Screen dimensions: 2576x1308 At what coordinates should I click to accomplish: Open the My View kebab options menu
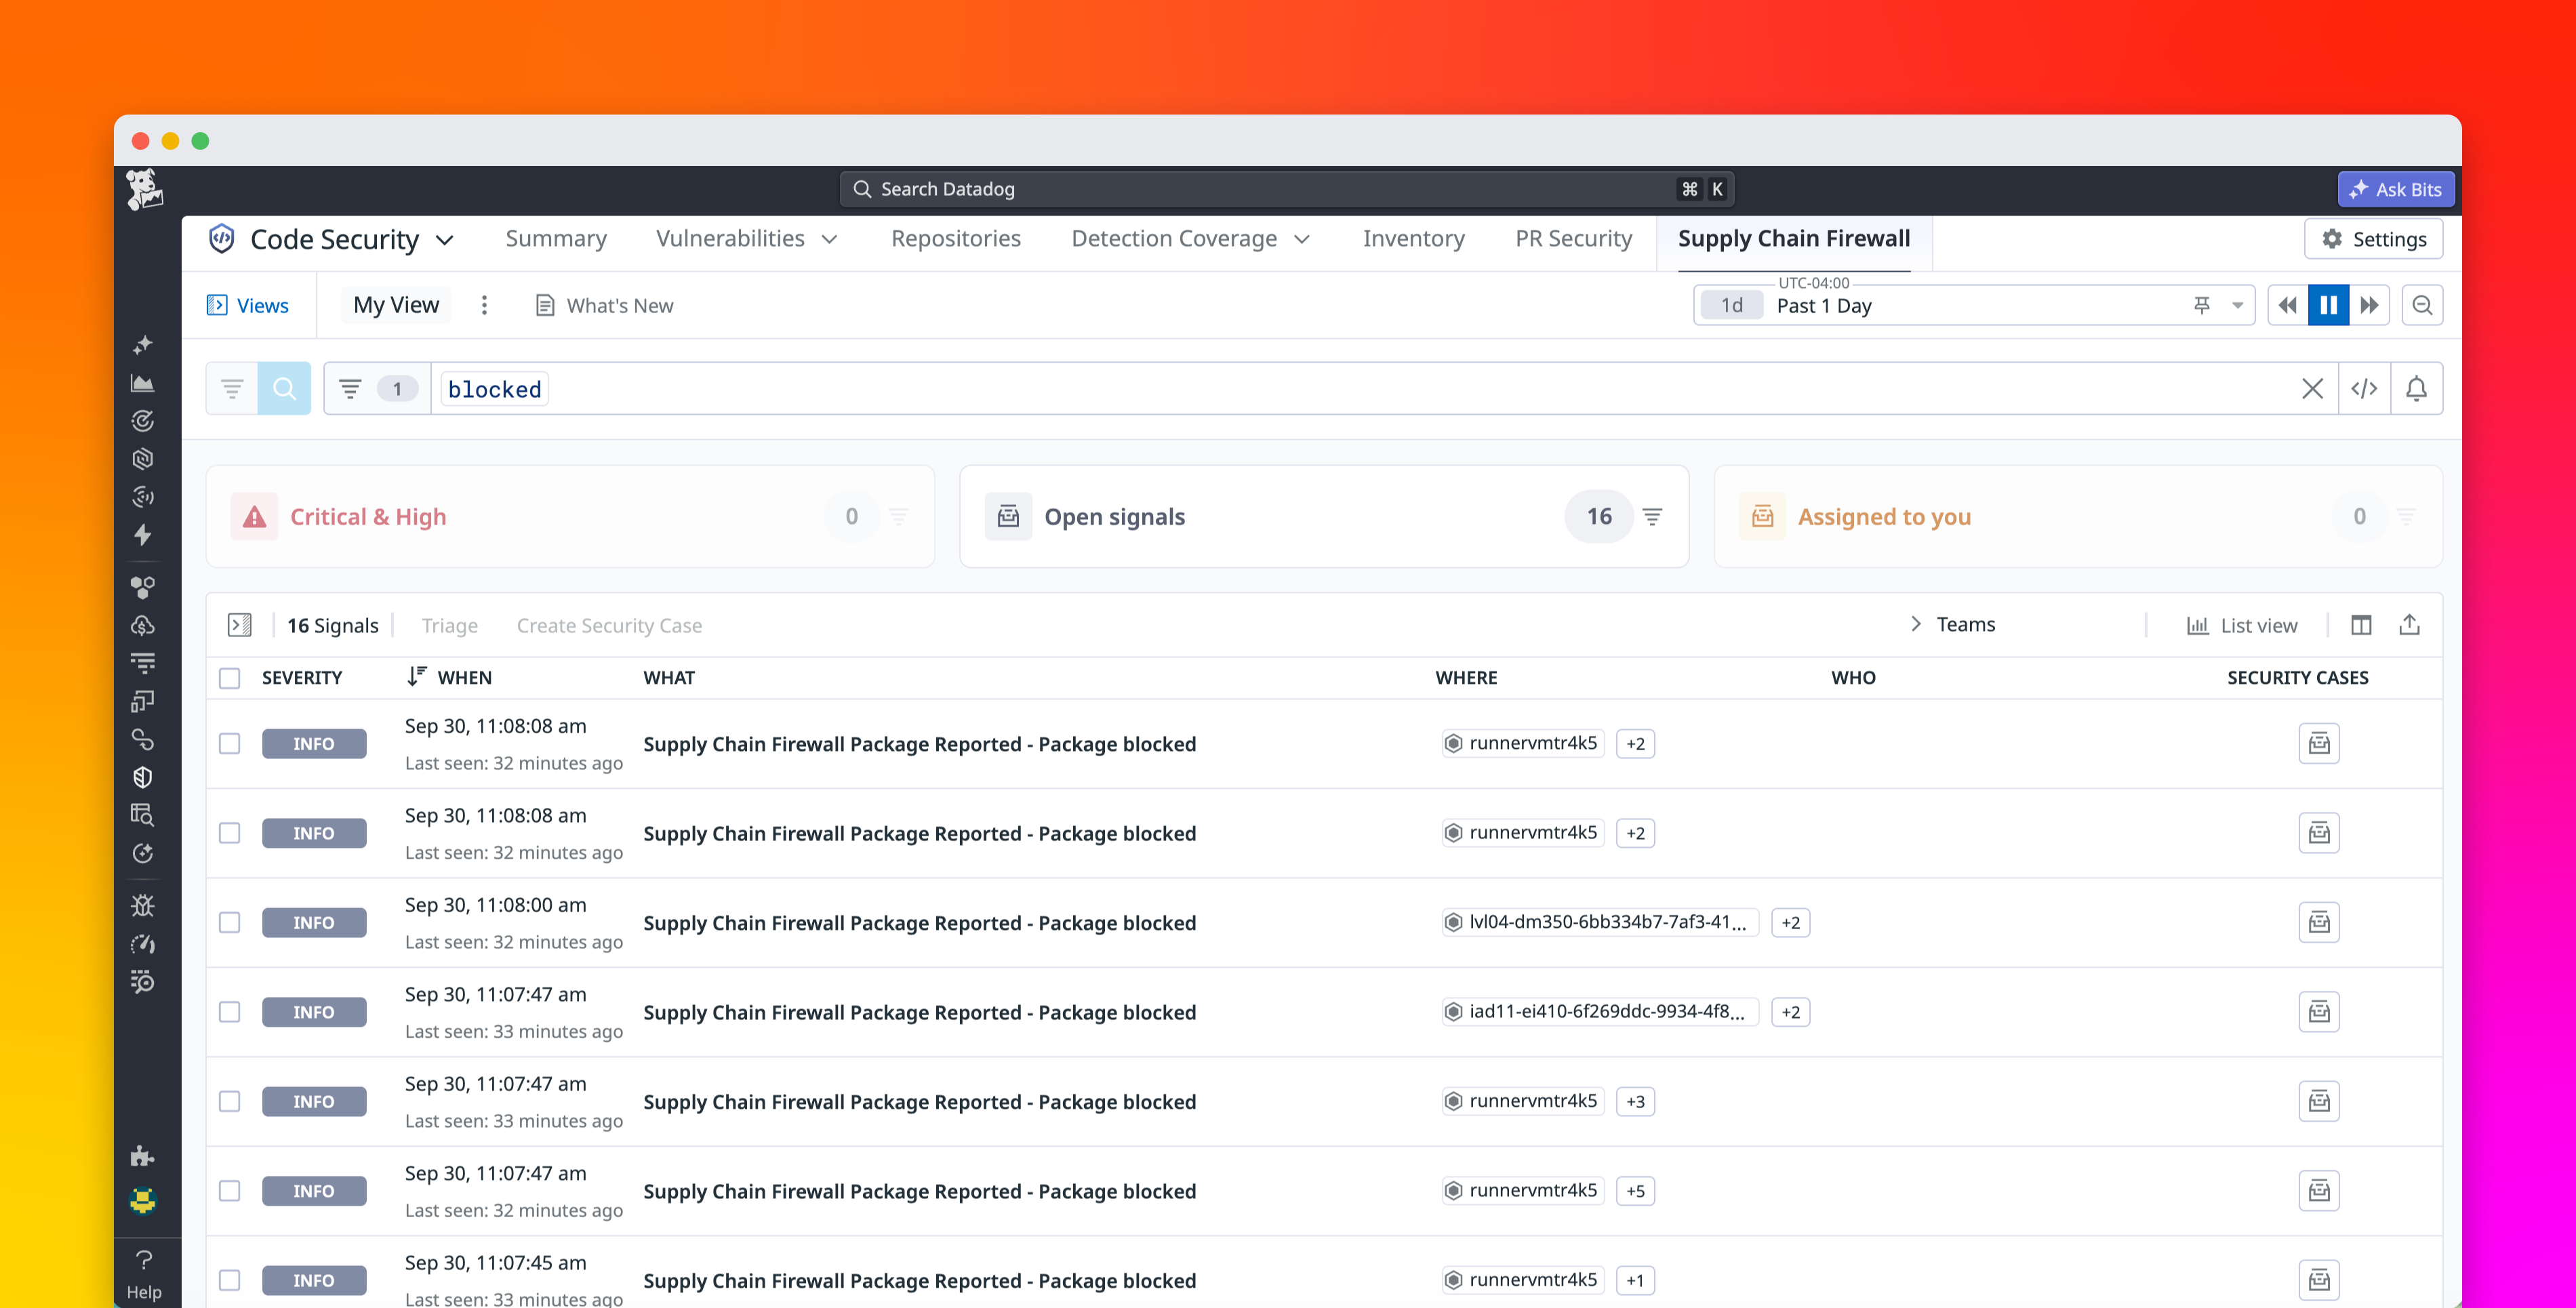tap(484, 305)
